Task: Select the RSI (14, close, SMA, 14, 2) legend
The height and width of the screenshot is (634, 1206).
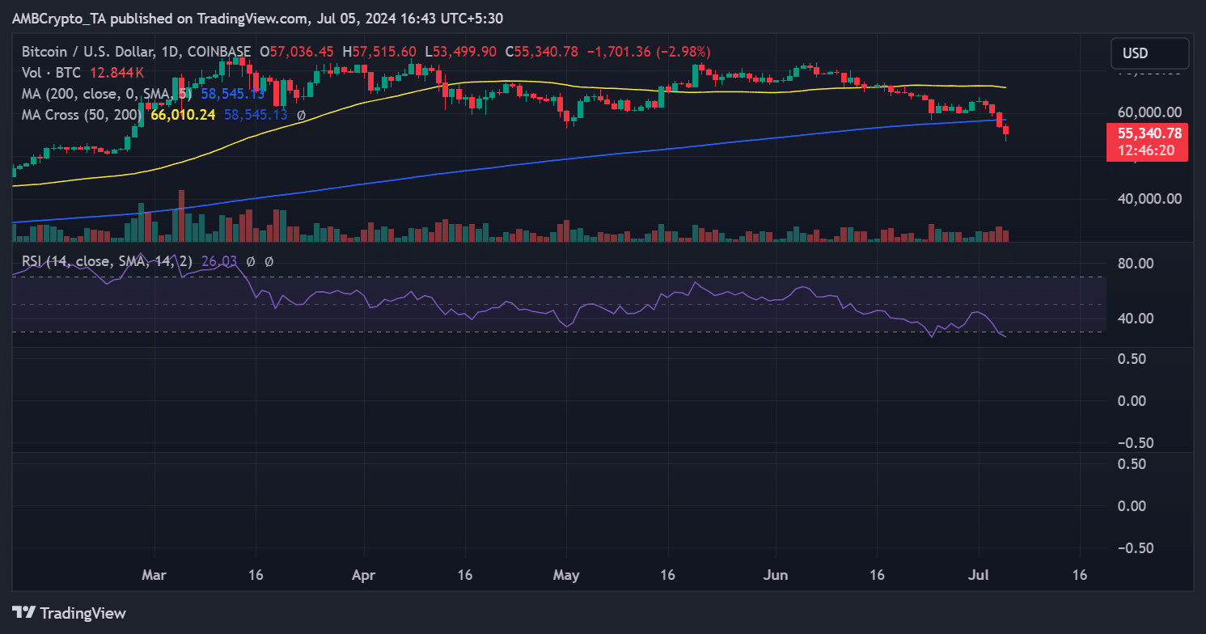Action: 106,261
